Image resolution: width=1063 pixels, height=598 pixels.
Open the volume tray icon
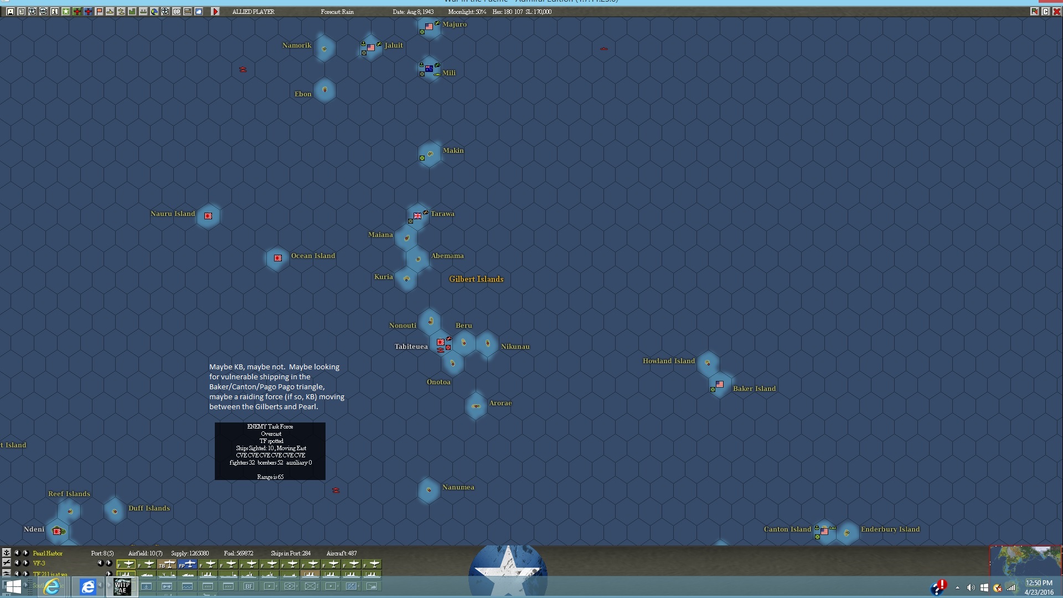tap(971, 587)
